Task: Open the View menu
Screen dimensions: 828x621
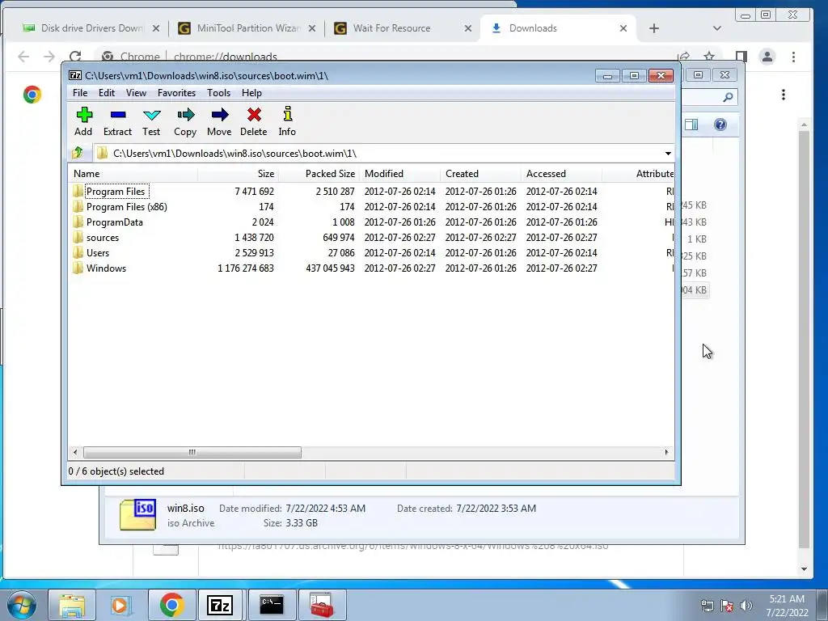Action: (x=136, y=93)
